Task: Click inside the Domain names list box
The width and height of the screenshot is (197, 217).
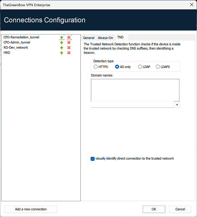Action: pos(135,90)
